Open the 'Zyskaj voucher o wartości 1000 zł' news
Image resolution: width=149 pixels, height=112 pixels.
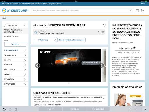pyautogui.click(x=47, y=105)
